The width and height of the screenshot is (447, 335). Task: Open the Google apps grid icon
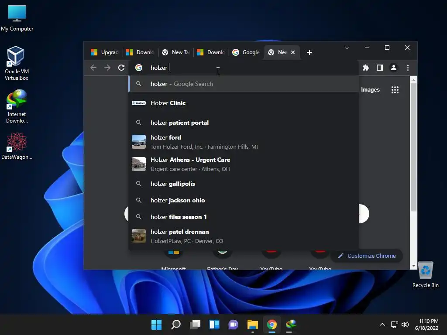pos(395,90)
